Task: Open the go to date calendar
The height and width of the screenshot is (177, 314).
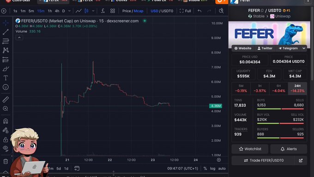Action: tap(77, 168)
